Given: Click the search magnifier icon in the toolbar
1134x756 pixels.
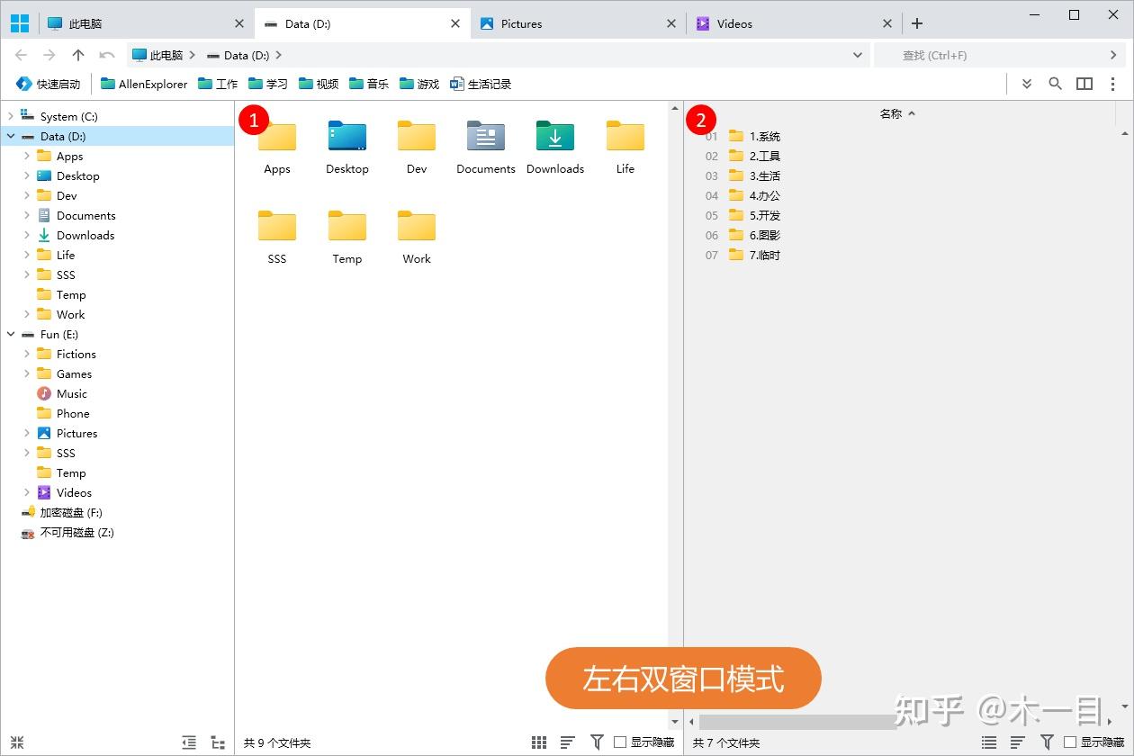Looking at the screenshot, I should 1055,83.
